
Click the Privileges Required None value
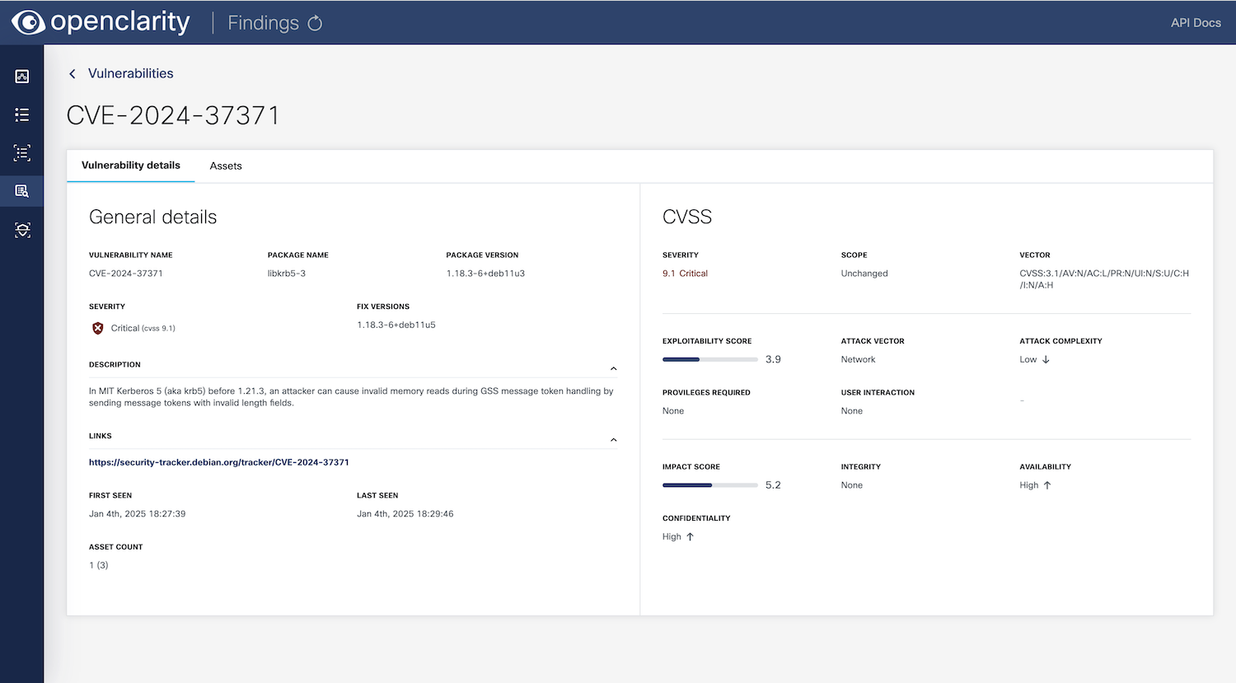(673, 411)
